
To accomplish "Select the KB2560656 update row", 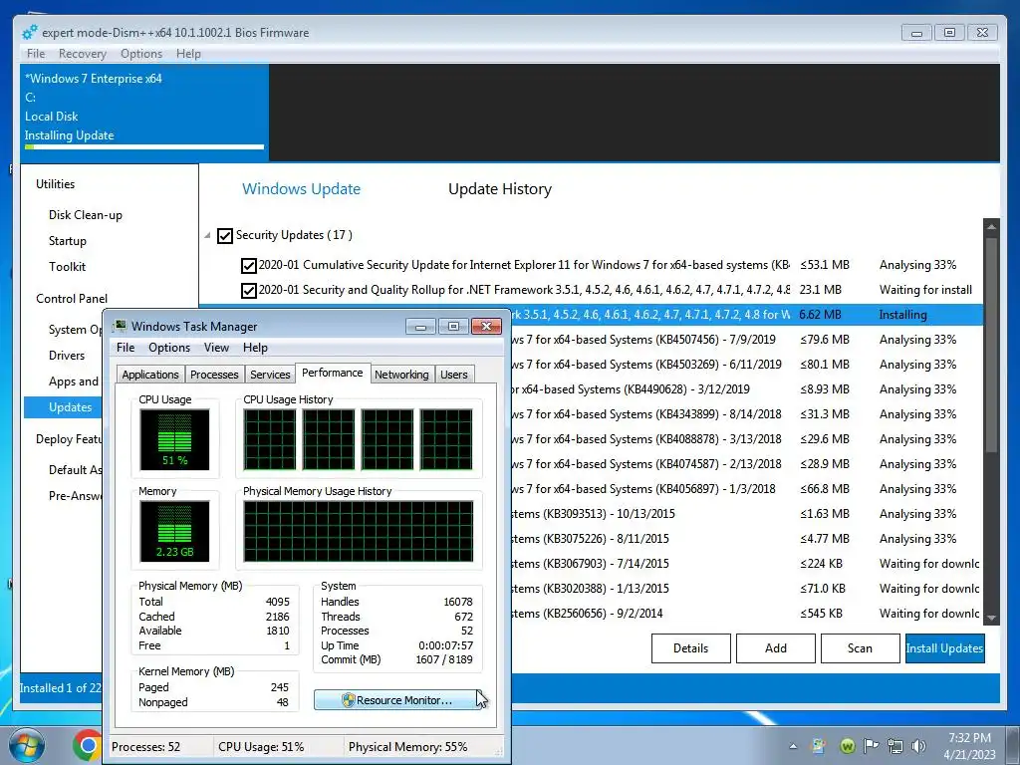I will tap(746, 614).
